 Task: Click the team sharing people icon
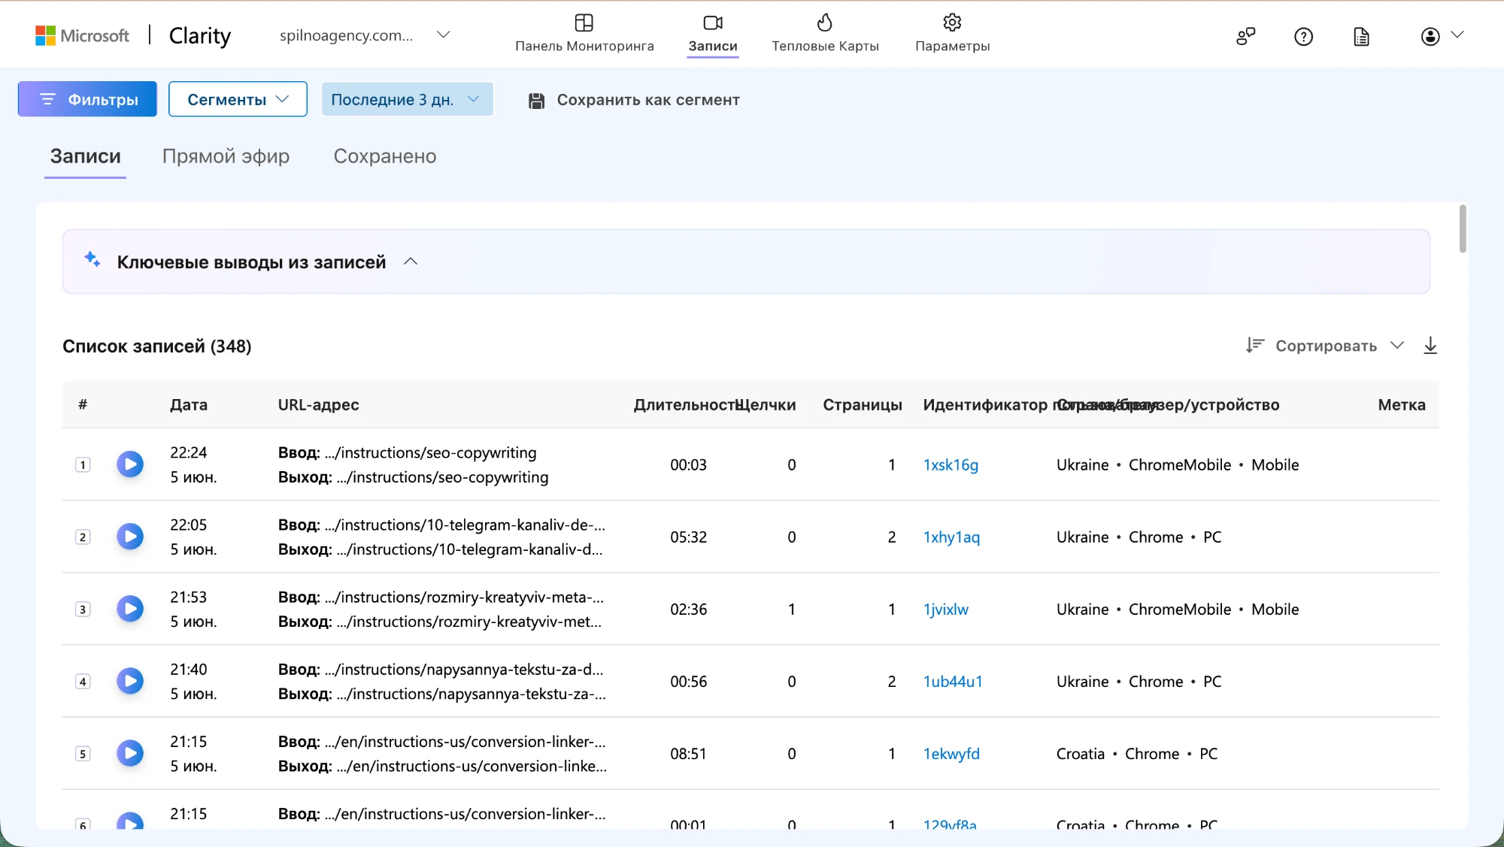[1245, 36]
